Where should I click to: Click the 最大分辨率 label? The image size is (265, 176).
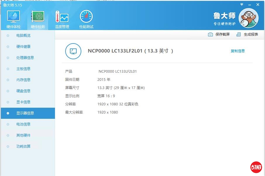coord(74,112)
